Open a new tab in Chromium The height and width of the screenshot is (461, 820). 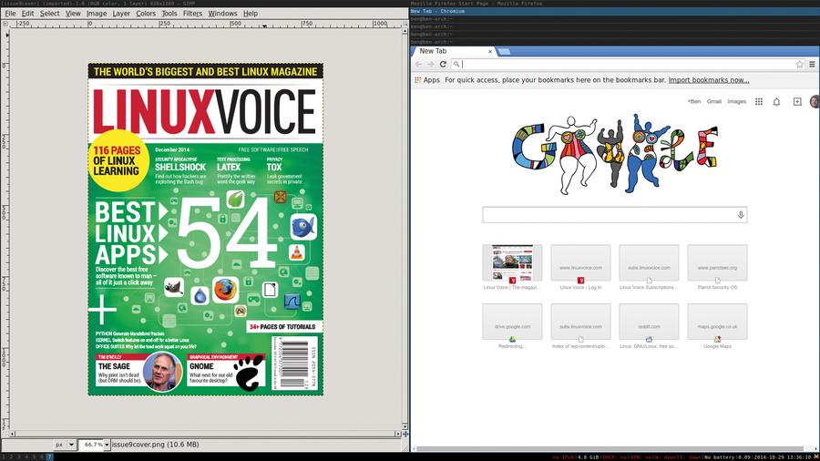[504, 51]
